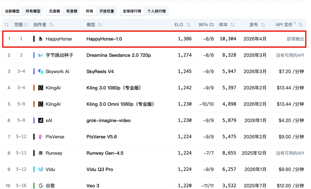Open the HappyHorse-1.0 model entry

[x=104, y=39]
